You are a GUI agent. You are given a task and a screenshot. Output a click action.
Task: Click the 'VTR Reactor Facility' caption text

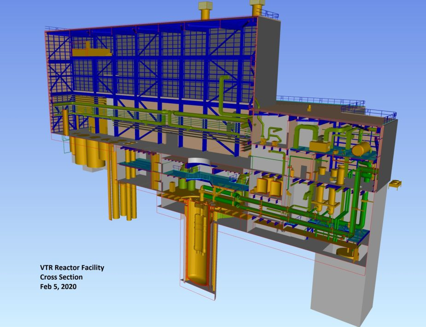tap(72, 268)
